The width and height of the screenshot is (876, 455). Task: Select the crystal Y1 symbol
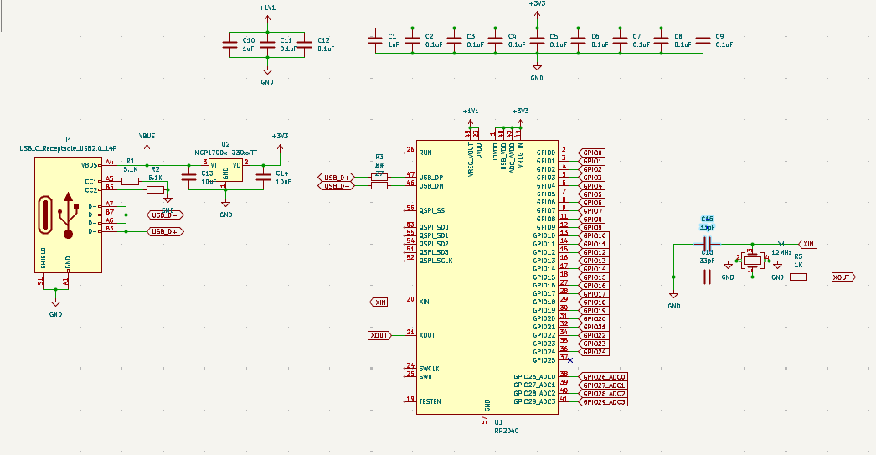click(x=753, y=260)
